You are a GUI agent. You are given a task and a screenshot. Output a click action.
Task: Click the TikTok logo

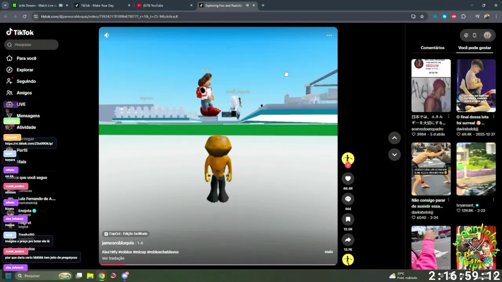click(x=20, y=32)
